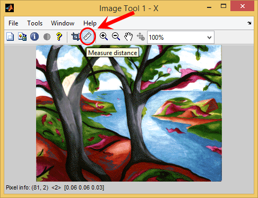Show Image Information via the blue info icon
This screenshot has height=198, width=258.
35,37
